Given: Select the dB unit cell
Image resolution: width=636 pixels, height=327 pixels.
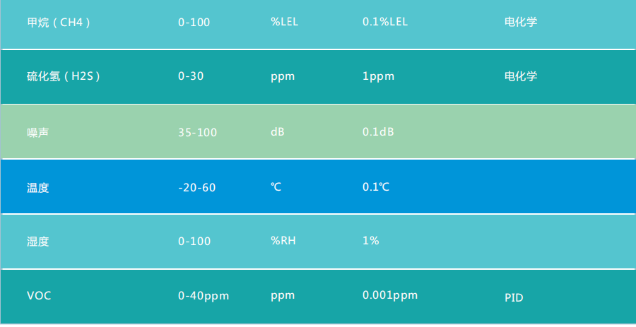Looking at the screenshot, I should (278, 132).
